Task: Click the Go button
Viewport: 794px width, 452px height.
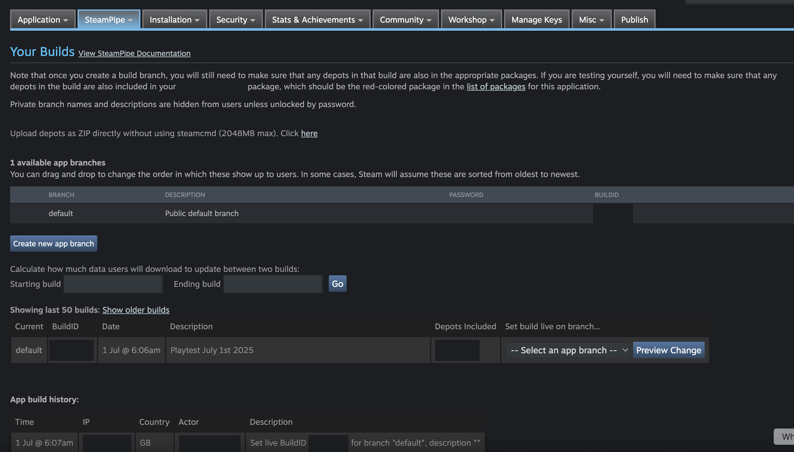Action: [337, 284]
